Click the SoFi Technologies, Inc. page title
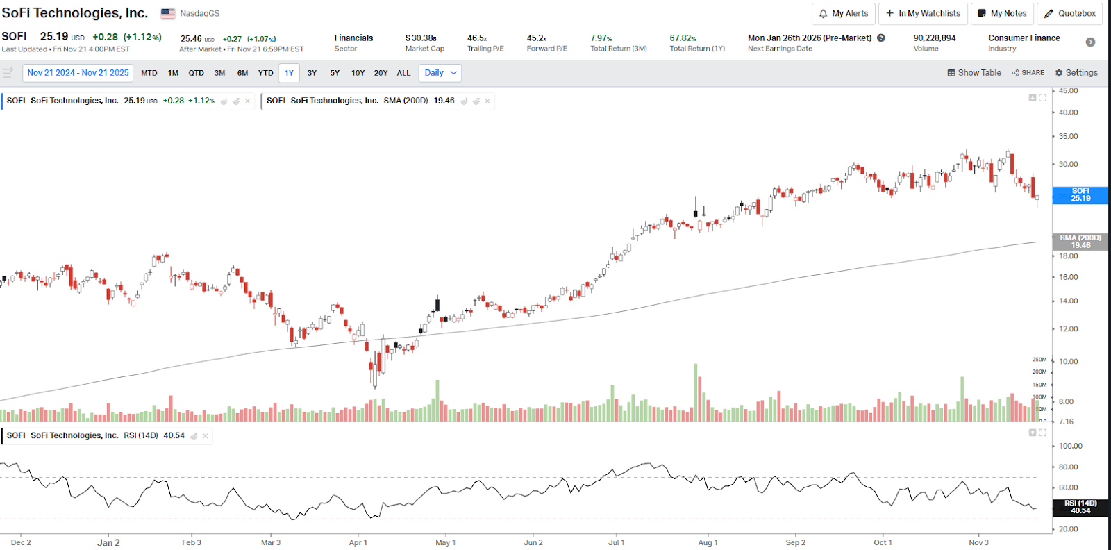 [x=74, y=13]
